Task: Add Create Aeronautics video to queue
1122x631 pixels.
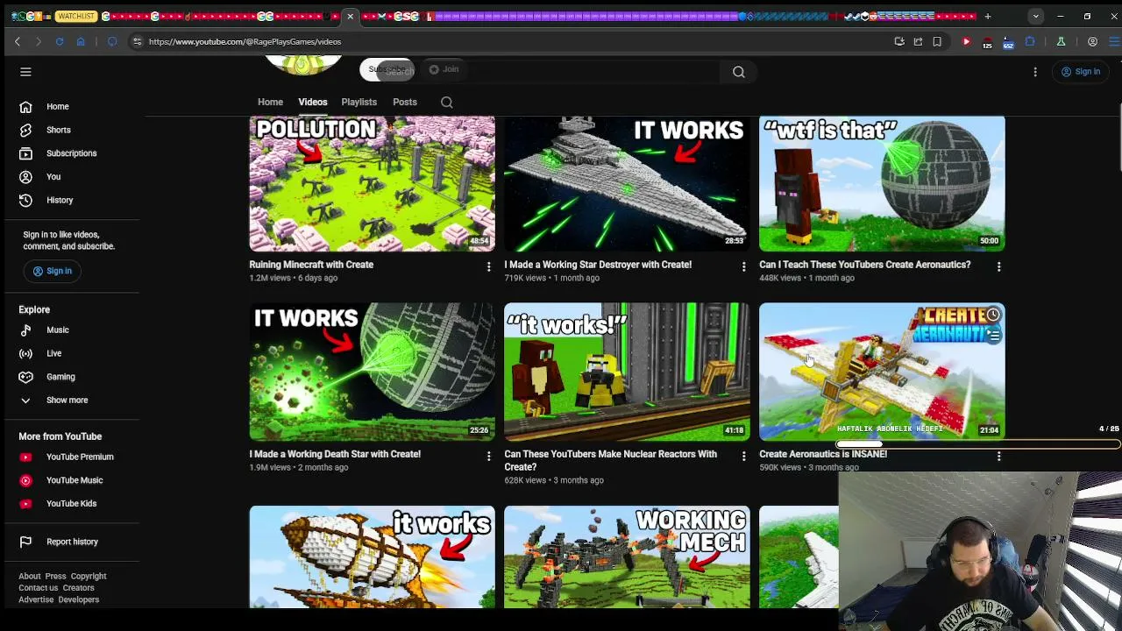Action: [993, 335]
